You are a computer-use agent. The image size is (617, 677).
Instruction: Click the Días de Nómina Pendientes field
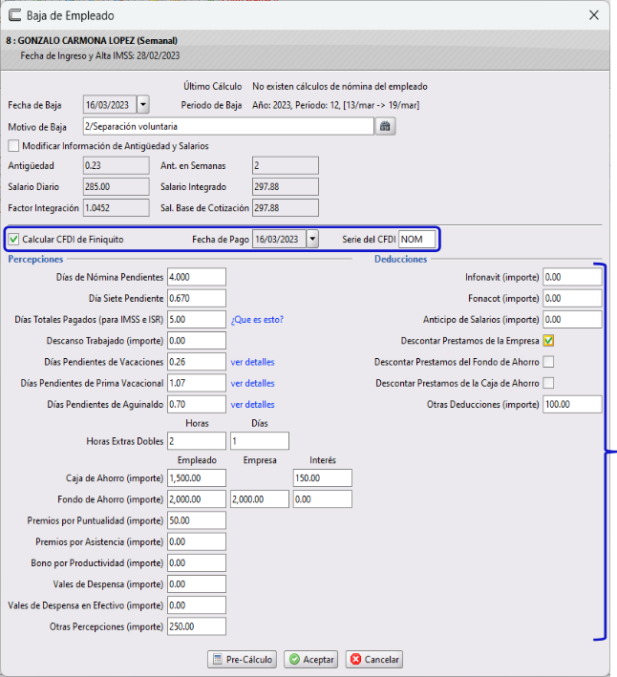point(197,277)
